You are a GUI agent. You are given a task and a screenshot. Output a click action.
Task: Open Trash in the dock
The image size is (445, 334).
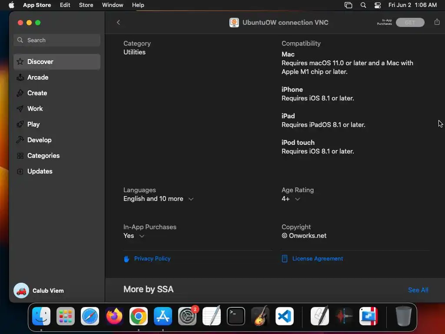[403, 316]
